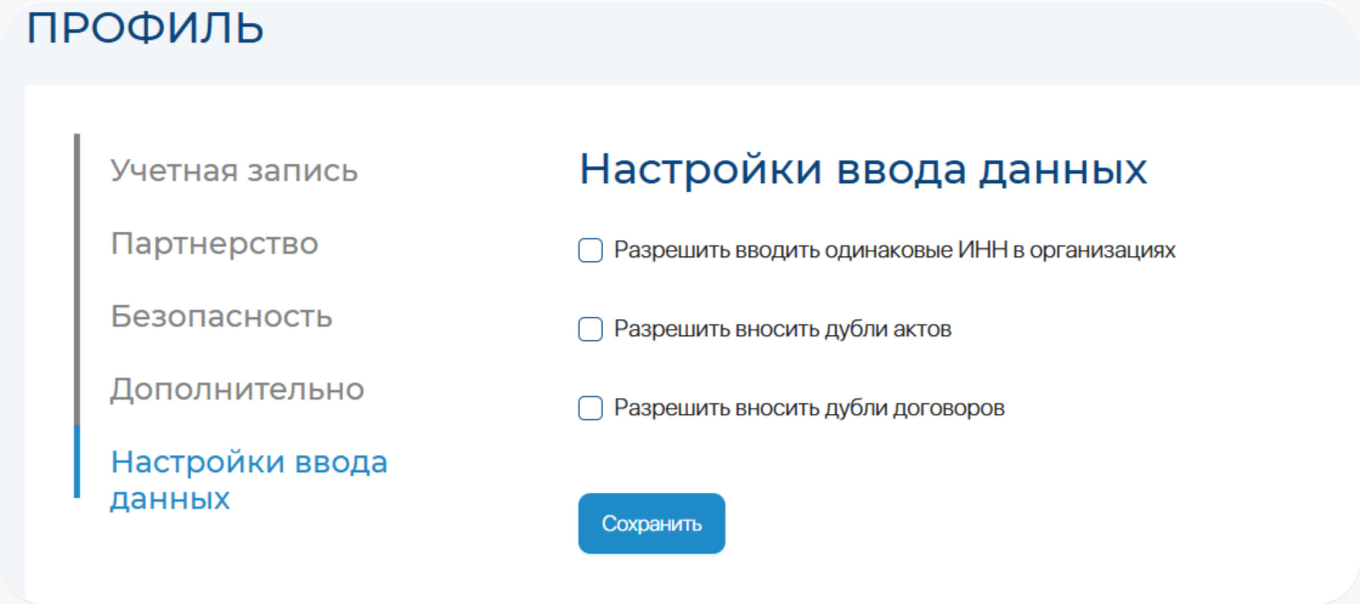Check the дубли договоров checkbox
1360x604 pixels.
tap(590, 408)
